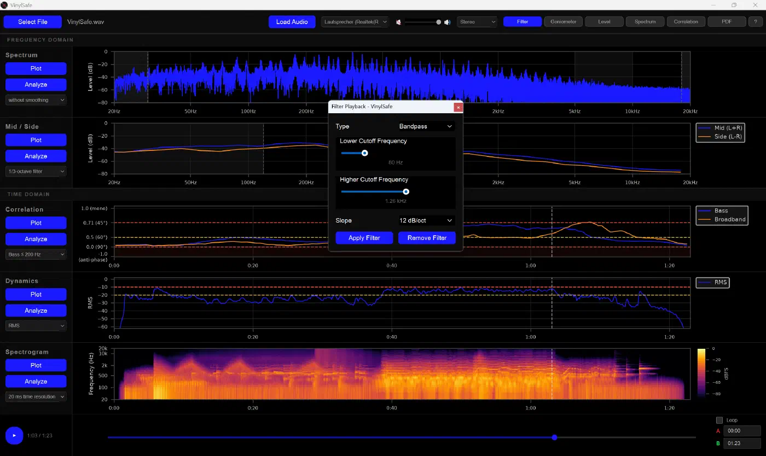Screen dimensions: 766x456
Task: Click the muted speaker icon beside the volume slider
Action: [x=399, y=22]
